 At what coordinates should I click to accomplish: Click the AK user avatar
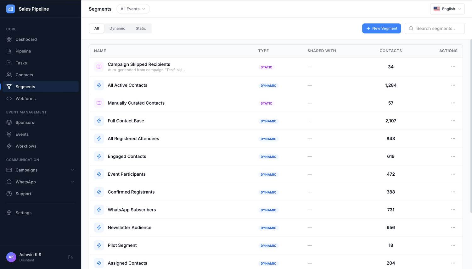click(x=11, y=257)
